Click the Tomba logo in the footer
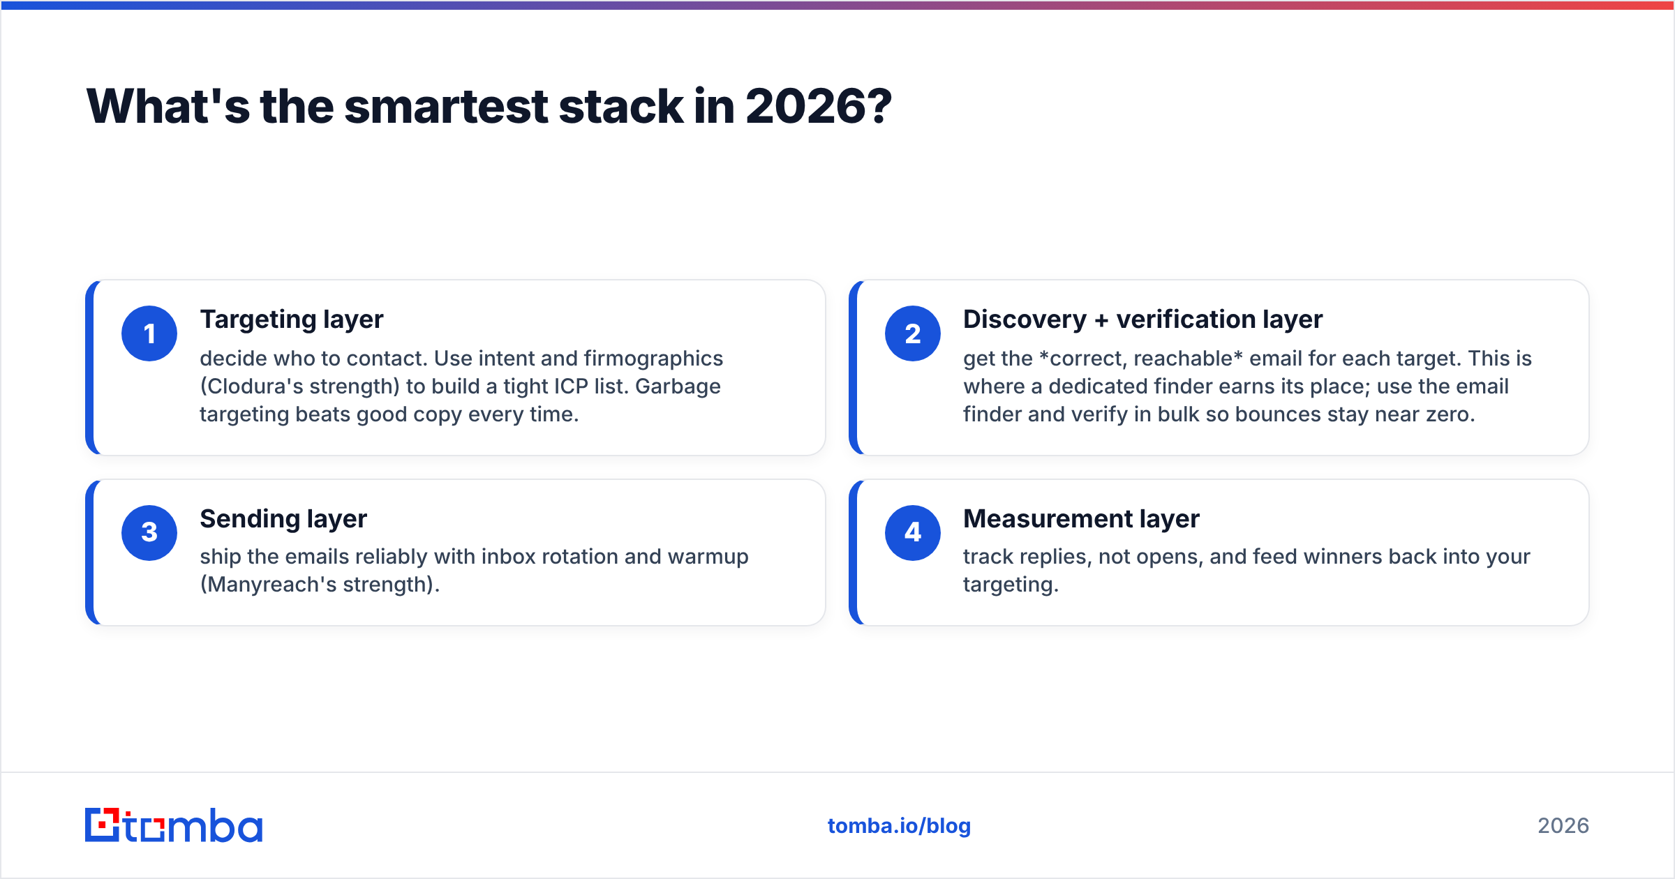 (174, 825)
